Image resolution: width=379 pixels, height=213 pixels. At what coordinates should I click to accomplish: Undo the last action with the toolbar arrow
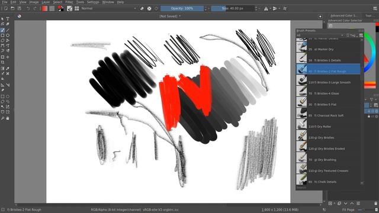[x=28, y=8]
